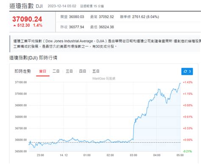Click the timestamp 2023-12-14 05:02
This screenshot has width=201, height=164.
(62, 6)
